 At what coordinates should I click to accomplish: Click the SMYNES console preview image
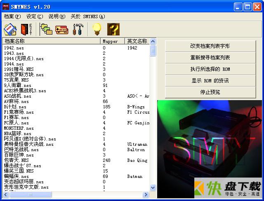tap(210, 149)
